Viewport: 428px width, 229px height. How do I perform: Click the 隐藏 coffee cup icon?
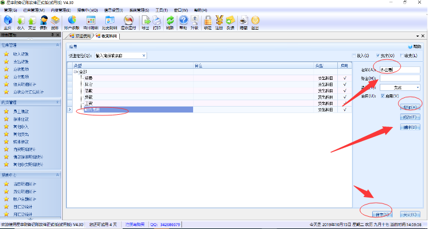click(244, 23)
